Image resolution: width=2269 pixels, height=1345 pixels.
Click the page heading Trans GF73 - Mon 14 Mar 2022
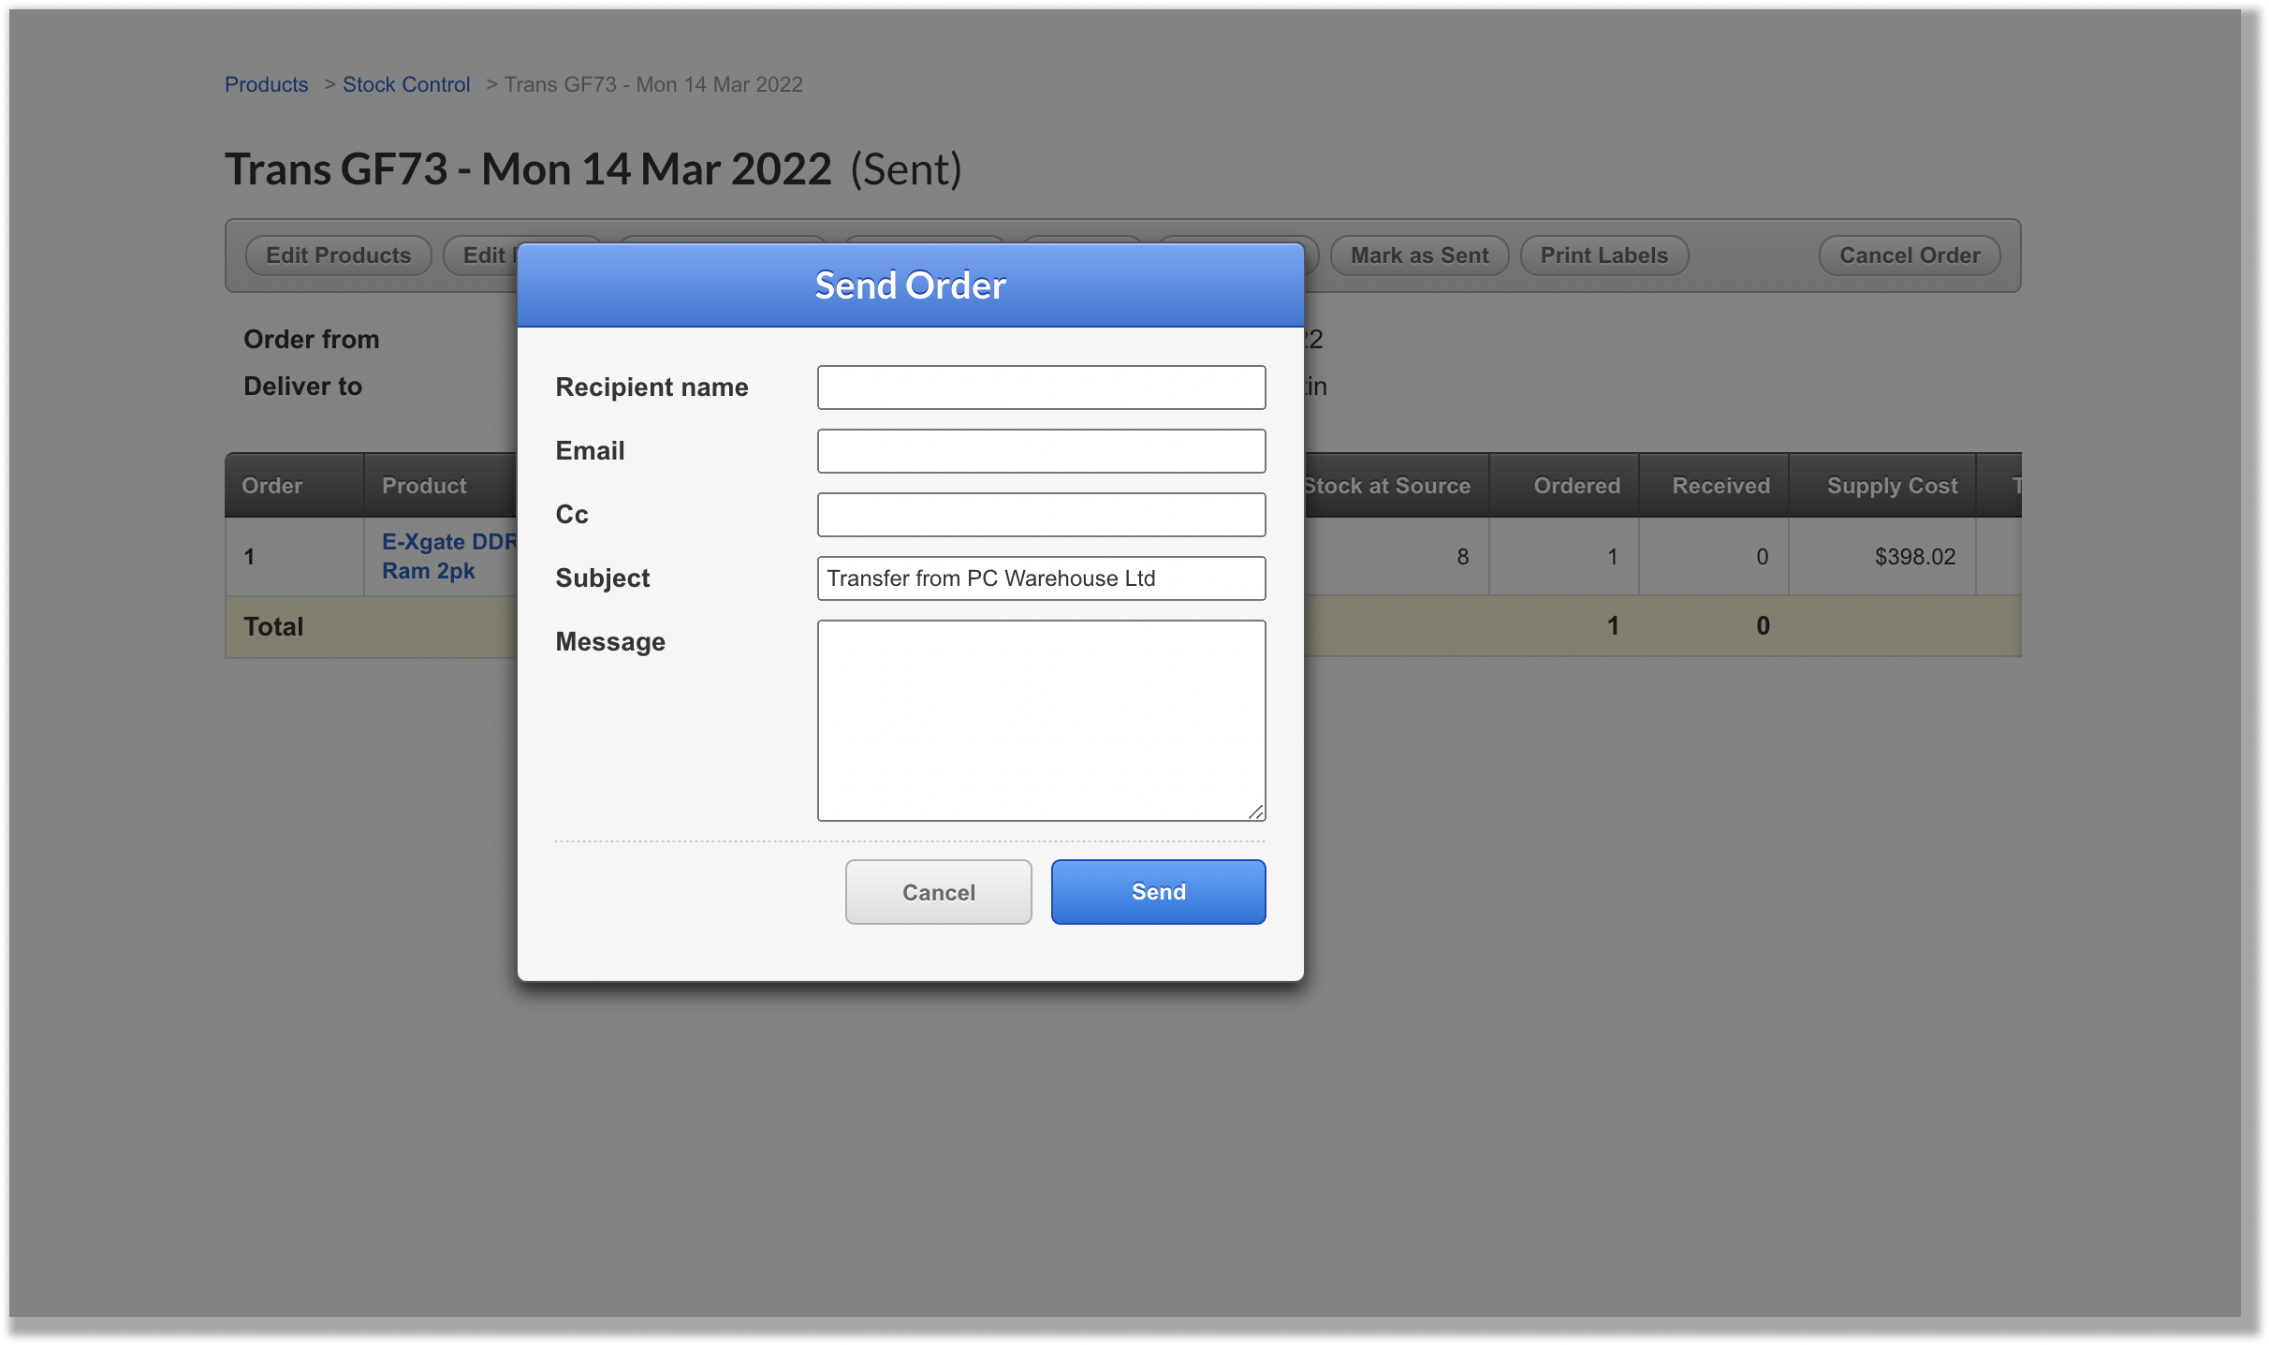click(x=528, y=169)
